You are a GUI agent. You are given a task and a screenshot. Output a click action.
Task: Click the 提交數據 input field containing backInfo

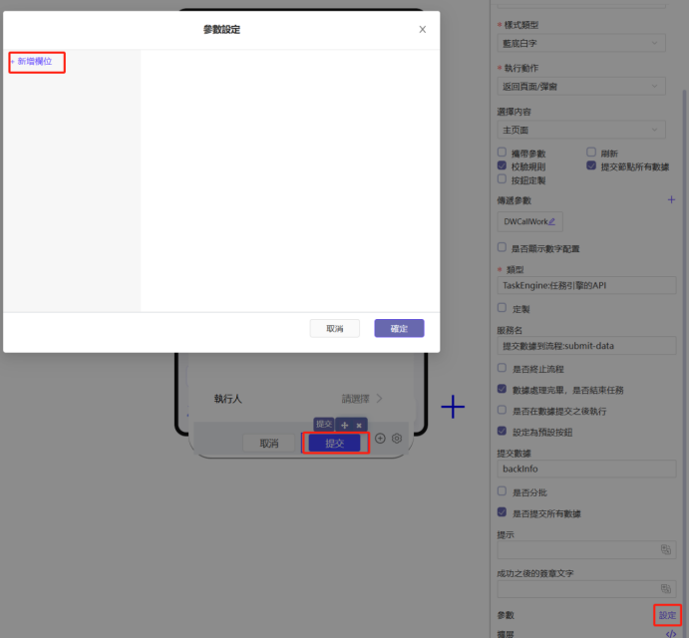pos(586,468)
